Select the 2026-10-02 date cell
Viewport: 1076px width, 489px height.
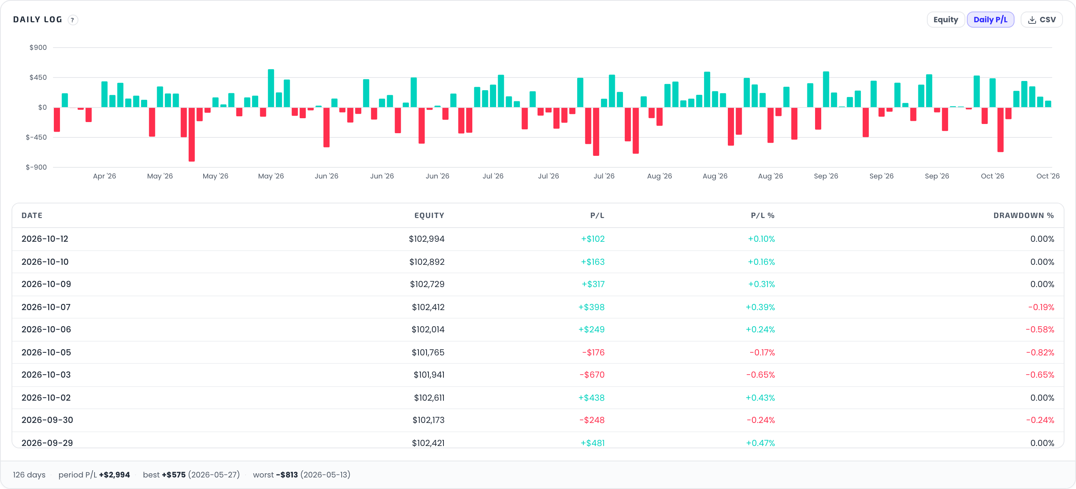point(46,398)
